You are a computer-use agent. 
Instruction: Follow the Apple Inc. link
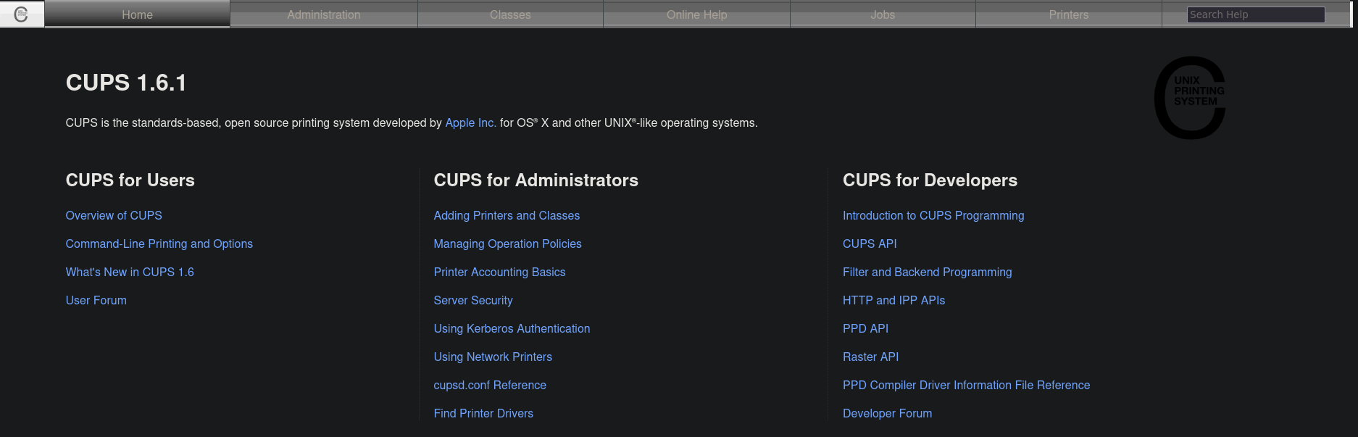(470, 122)
